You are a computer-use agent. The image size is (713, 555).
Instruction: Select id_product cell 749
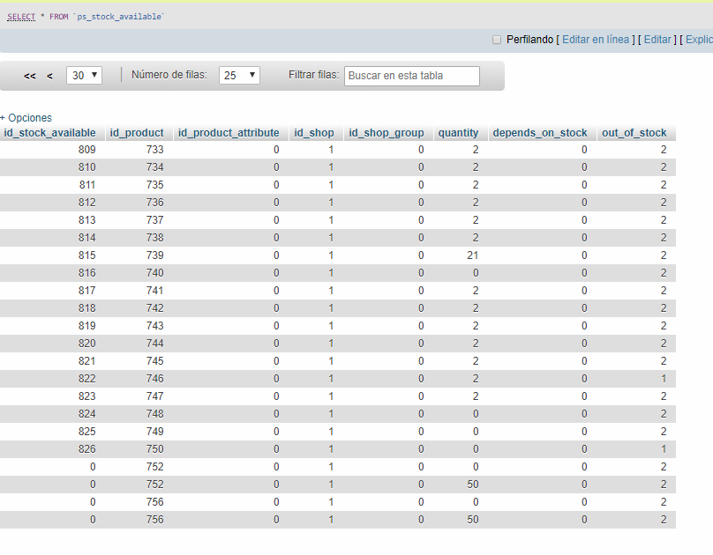click(155, 432)
